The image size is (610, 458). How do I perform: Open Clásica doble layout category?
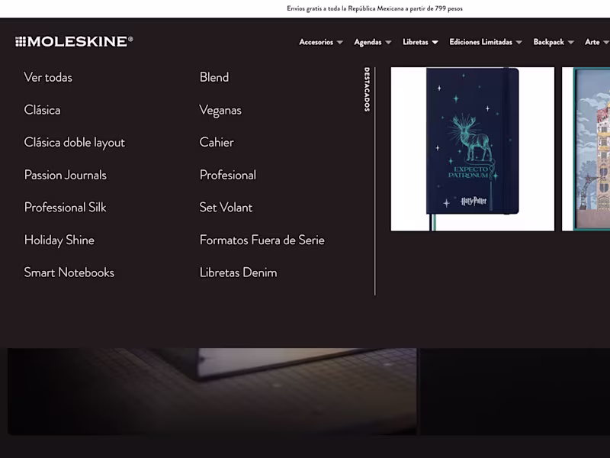coord(74,143)
